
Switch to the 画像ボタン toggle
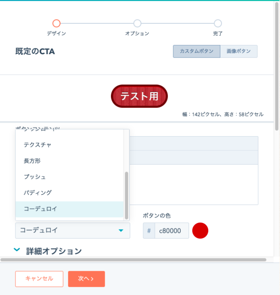[x=239, y=51]
